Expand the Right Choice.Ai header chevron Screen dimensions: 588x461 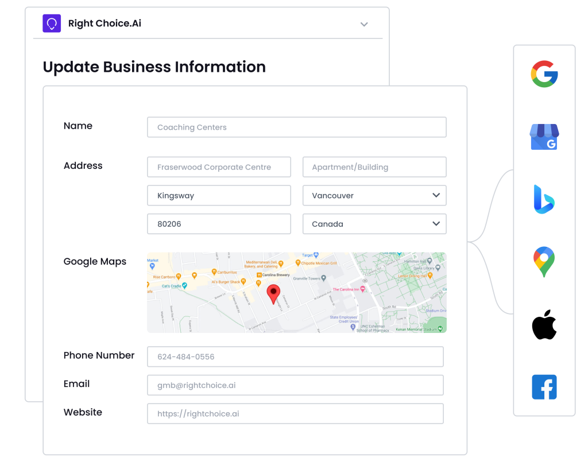coord(363,24)
